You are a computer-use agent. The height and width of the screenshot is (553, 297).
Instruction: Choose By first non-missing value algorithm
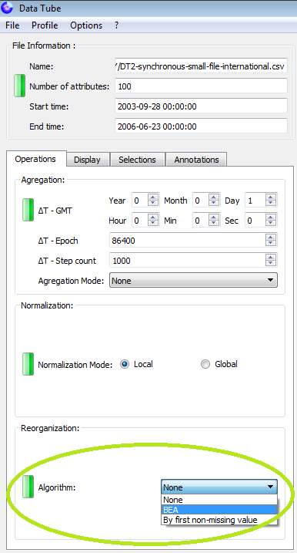point(219,520)
